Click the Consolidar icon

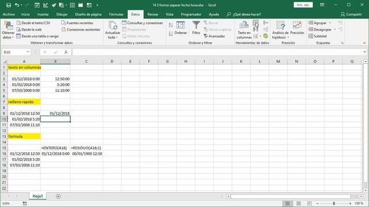tap(266, 23)
